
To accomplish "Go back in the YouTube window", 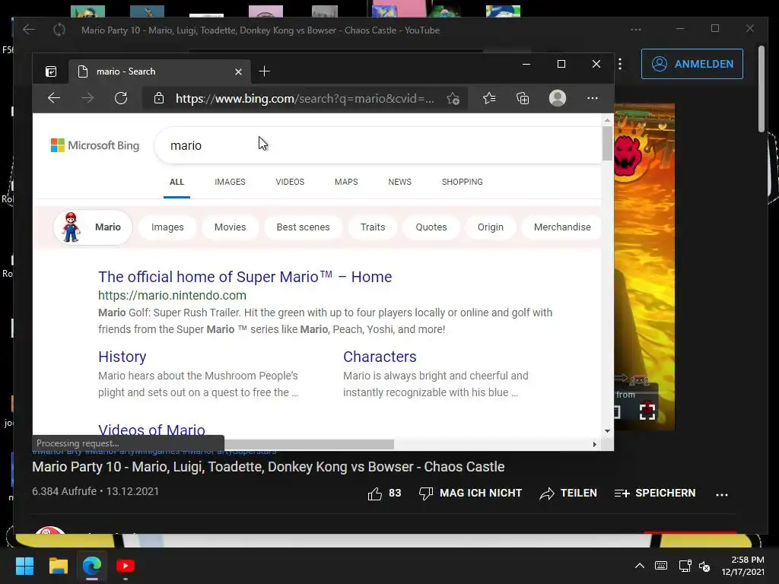I will 29,30.
